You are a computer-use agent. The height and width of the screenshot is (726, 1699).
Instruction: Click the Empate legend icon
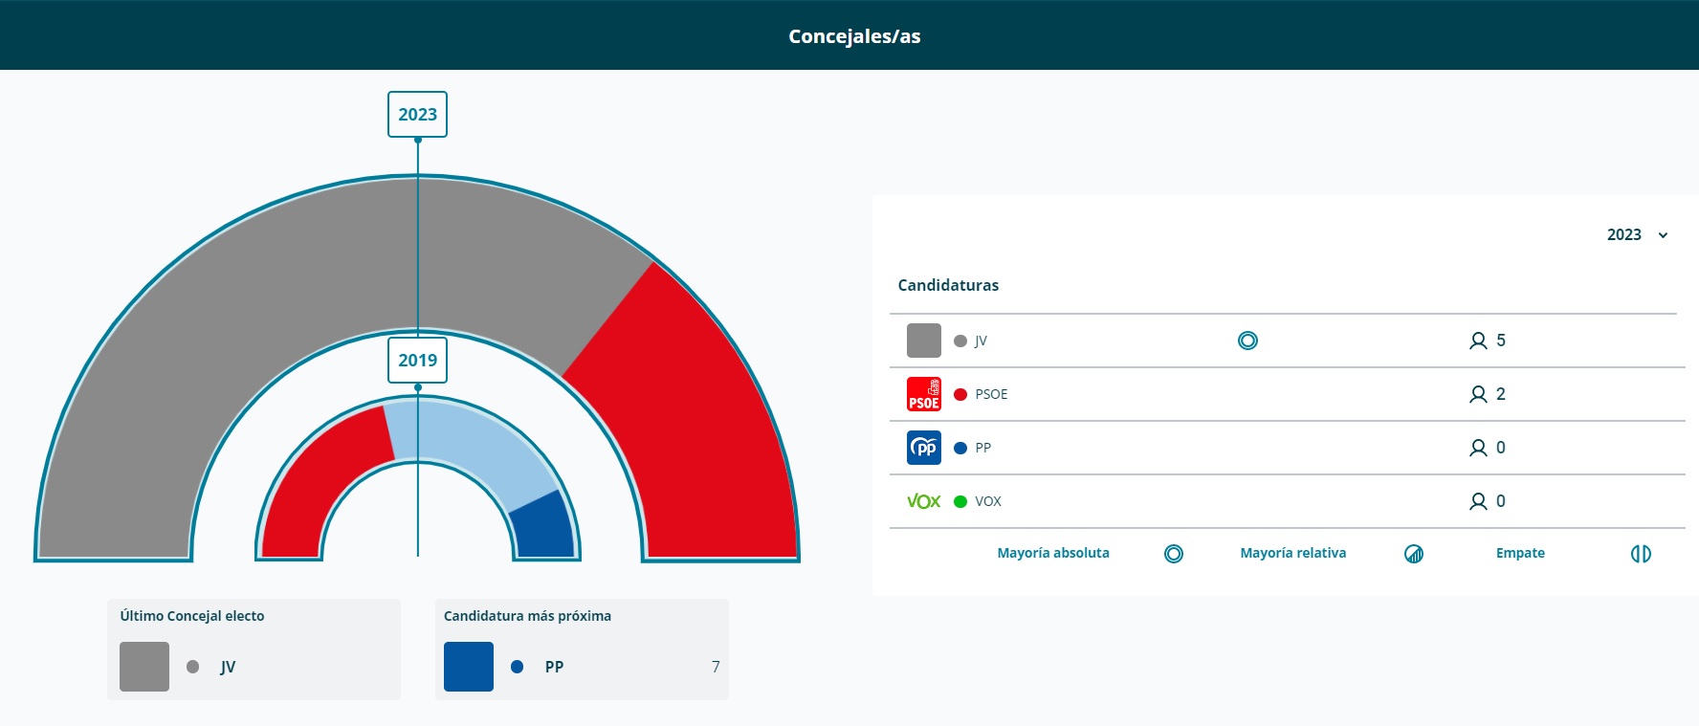coord(1641,554)
